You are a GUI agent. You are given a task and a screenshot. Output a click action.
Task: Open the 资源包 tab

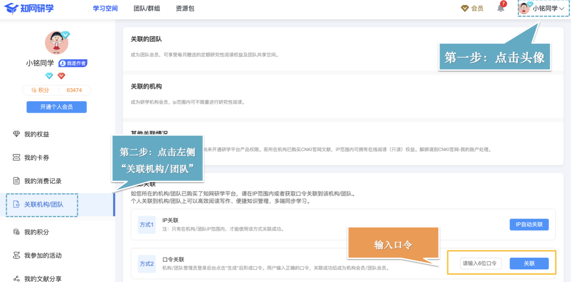click(x=185, y=9)
